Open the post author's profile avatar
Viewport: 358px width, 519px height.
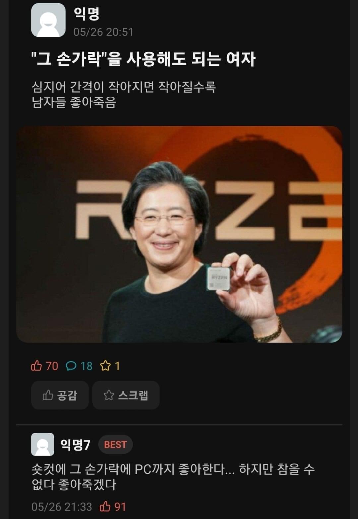pyautogui.click(x=48, y=20)
